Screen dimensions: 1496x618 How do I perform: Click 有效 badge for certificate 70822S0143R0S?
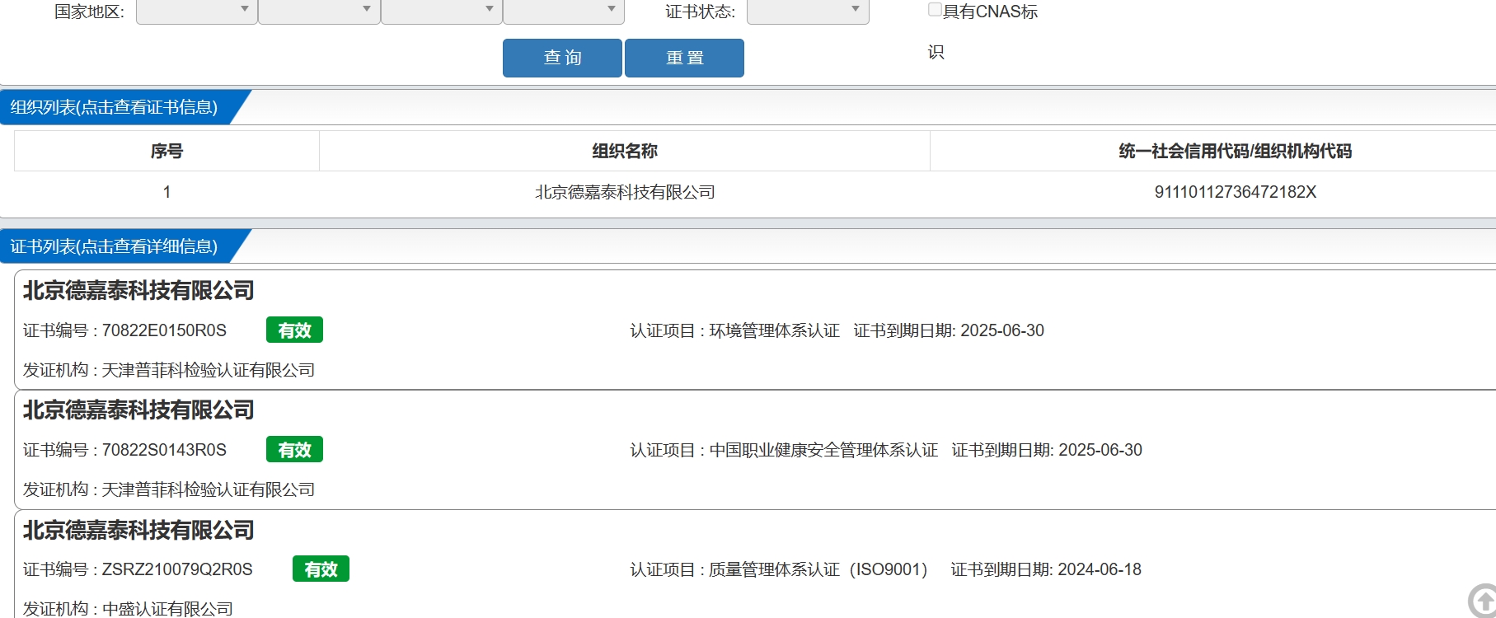point(294,449)
